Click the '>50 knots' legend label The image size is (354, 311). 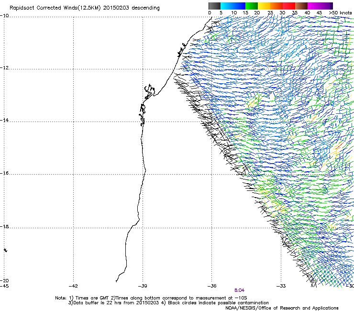click(x=340, y=12)
